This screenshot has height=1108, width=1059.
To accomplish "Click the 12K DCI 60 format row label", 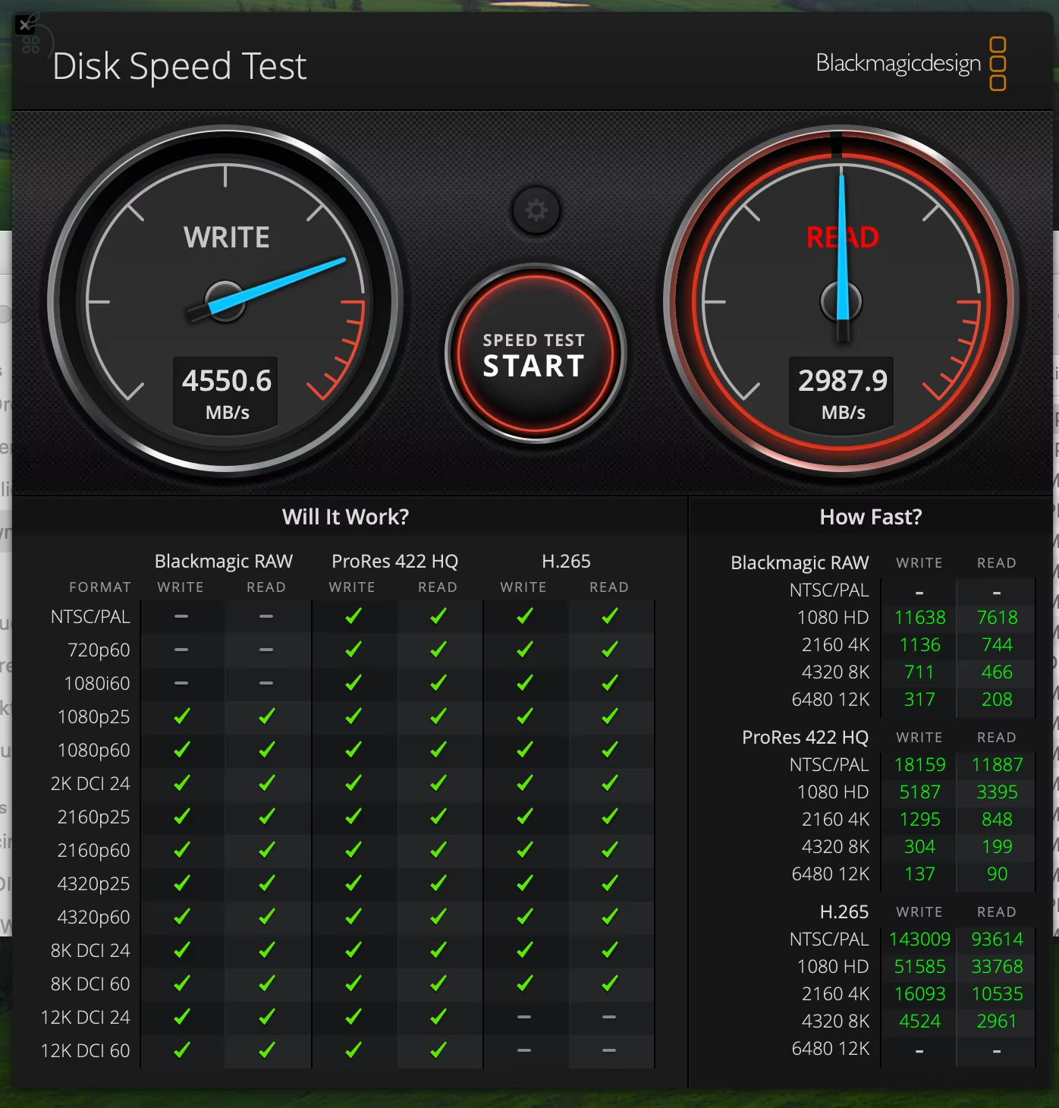I will [85, 1051].
